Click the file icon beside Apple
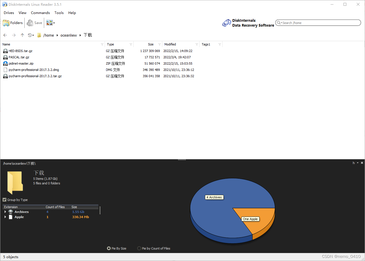The height and width of the screenshot is (261, 365). click(x=11, y=217)
